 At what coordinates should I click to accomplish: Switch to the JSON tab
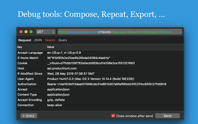point(38,40)
